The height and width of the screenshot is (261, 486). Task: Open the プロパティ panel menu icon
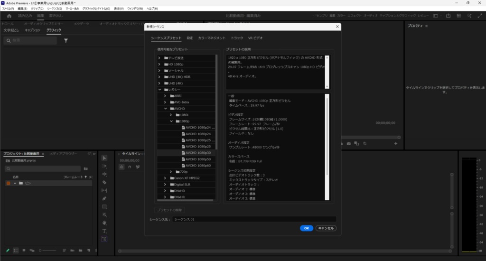click(x=427, y=26)
